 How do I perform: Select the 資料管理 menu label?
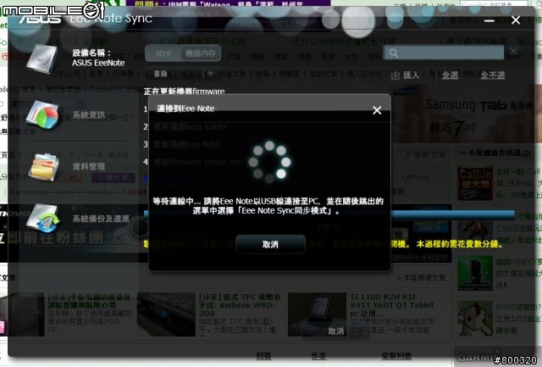click(88, 167)
